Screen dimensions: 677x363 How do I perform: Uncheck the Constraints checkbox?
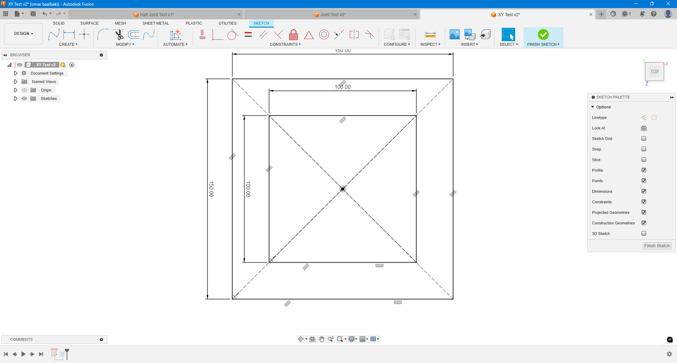[644, 202]
